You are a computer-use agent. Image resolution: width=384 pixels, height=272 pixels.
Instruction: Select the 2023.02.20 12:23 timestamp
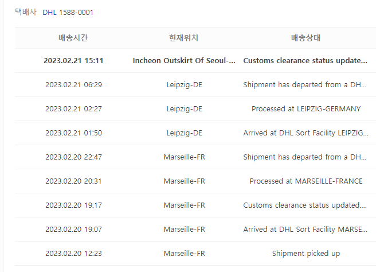[73, 254]
